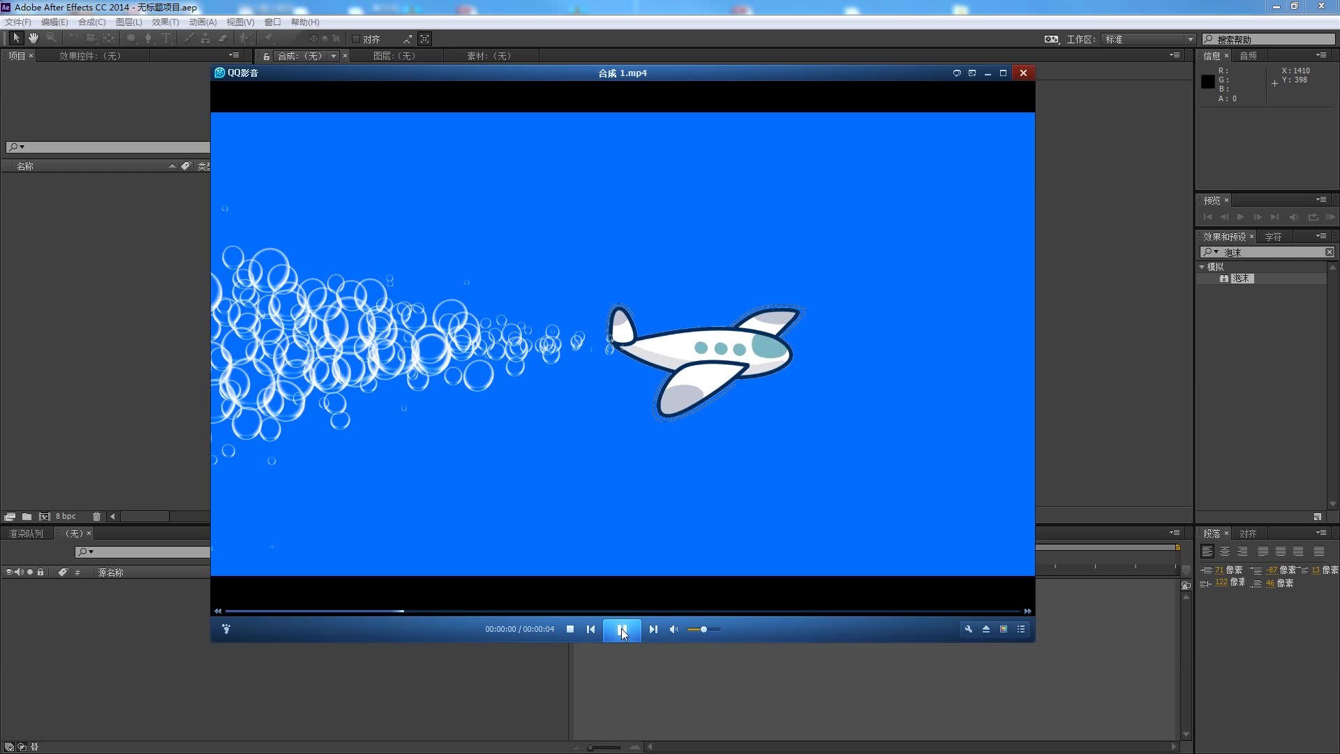Click the 名称 column header
This screenshot has width=1340, height=754.
click(25, 166)
